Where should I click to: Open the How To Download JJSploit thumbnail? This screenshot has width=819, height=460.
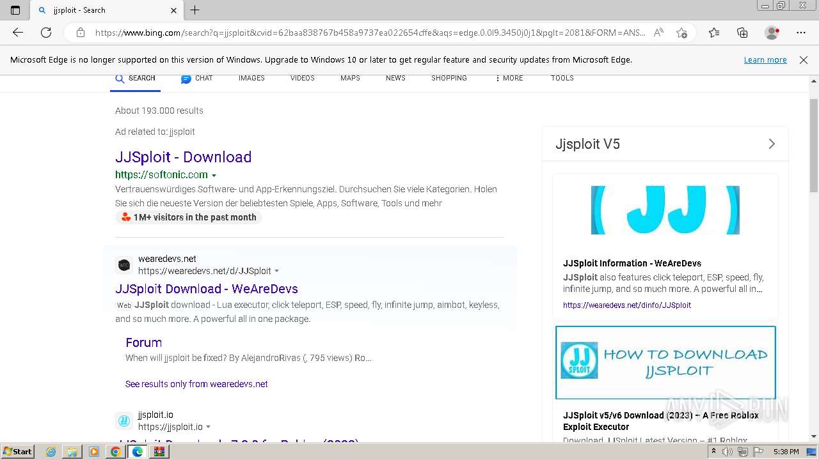tap(665, 363)
